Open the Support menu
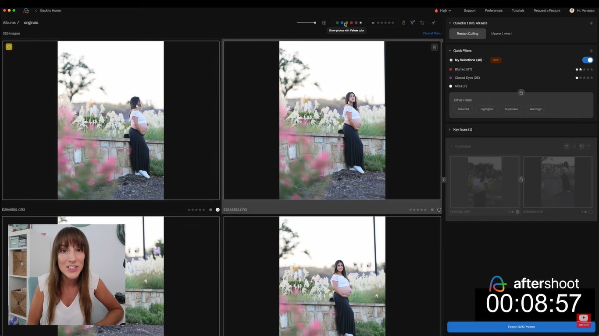Viewport: 599px width, 336px height. point(470,10)
